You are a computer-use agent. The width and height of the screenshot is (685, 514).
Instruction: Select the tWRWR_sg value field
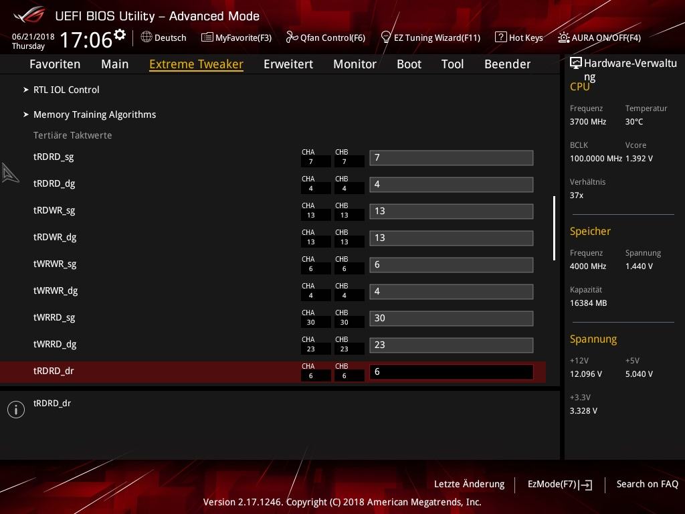click(x=452, y=265)
